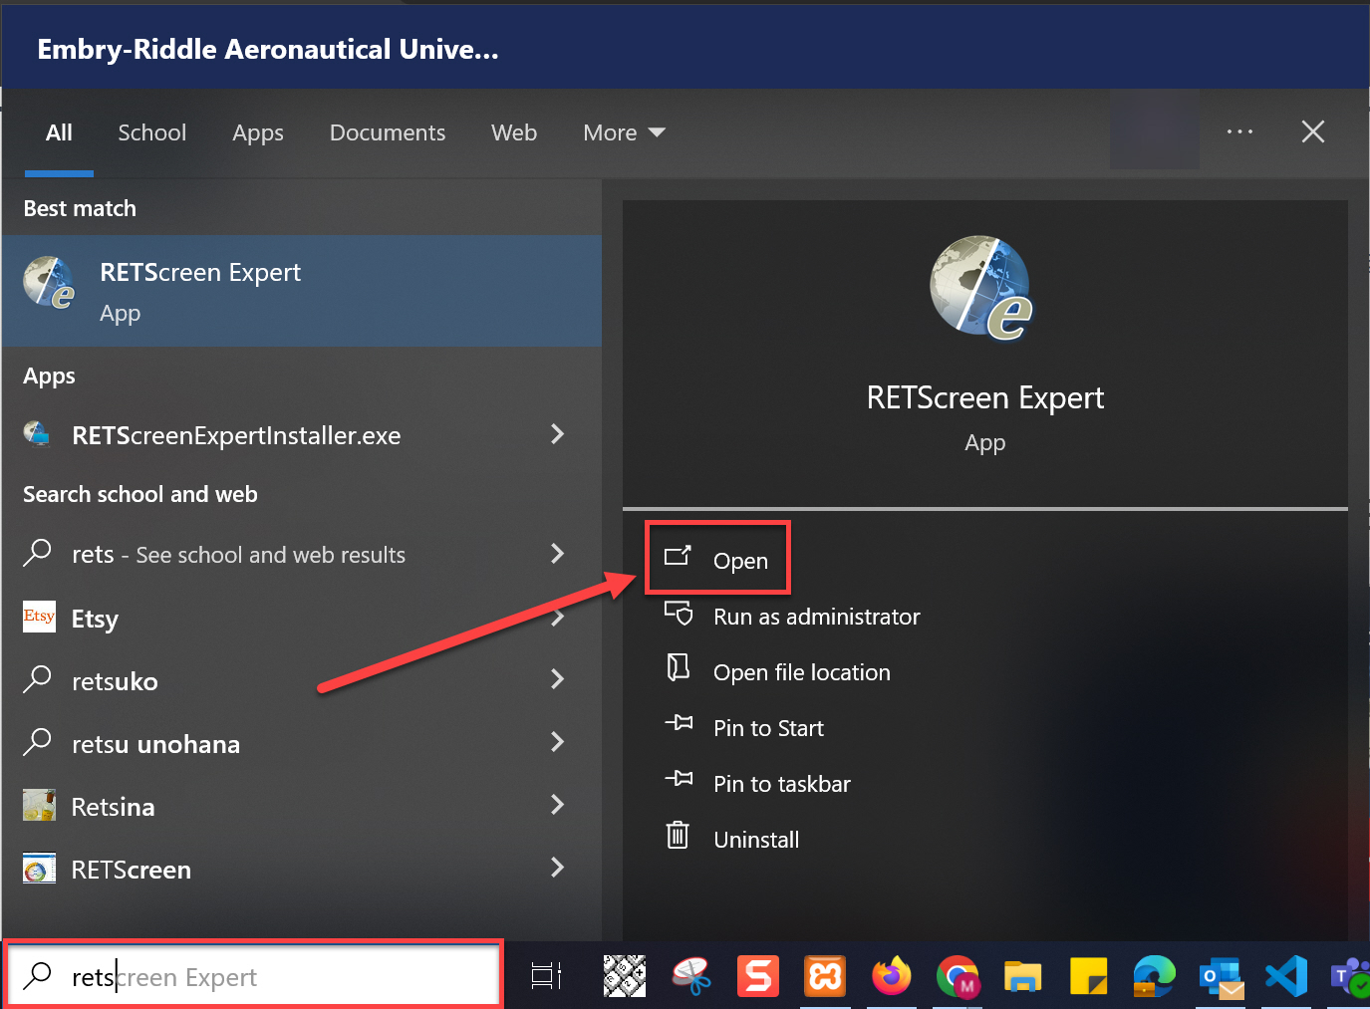
Task: Switch to the Web search tab
Action: 514,132
